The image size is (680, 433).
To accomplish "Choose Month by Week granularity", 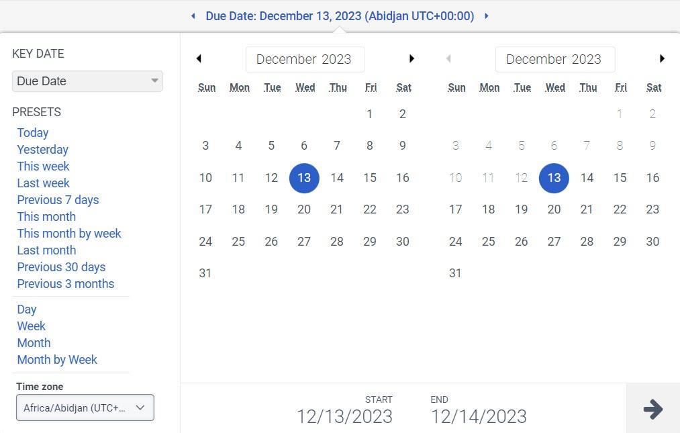I will point(56,359).
